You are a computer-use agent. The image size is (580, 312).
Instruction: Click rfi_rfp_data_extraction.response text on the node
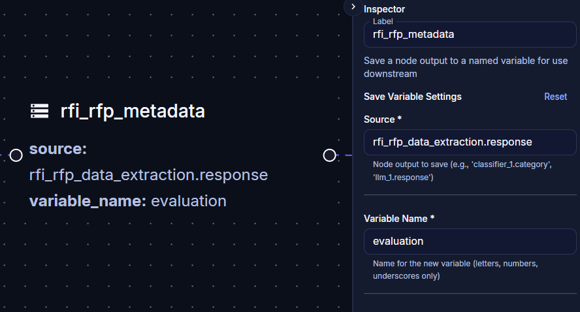tap(148, 175)
